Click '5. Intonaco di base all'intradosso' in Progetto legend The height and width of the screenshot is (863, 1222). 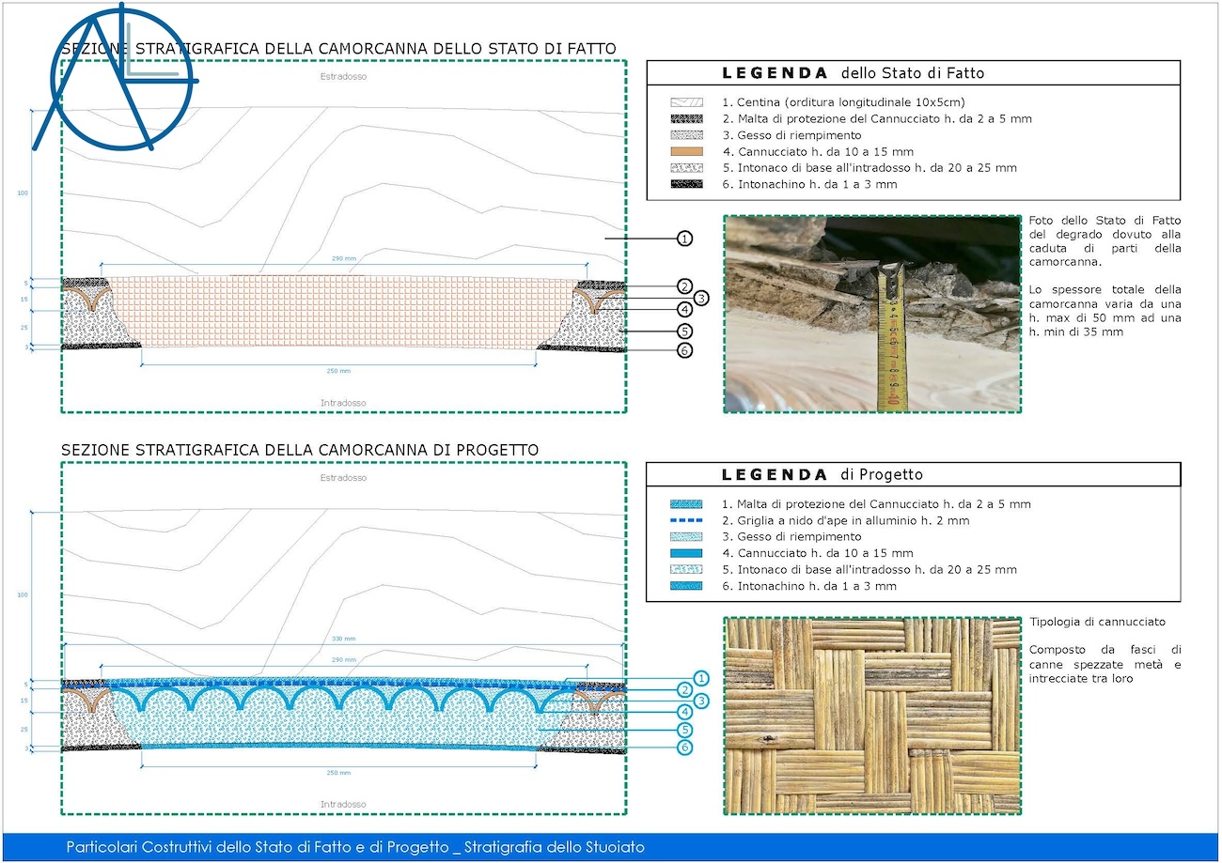pyautogui.click(x=869, y=570)
